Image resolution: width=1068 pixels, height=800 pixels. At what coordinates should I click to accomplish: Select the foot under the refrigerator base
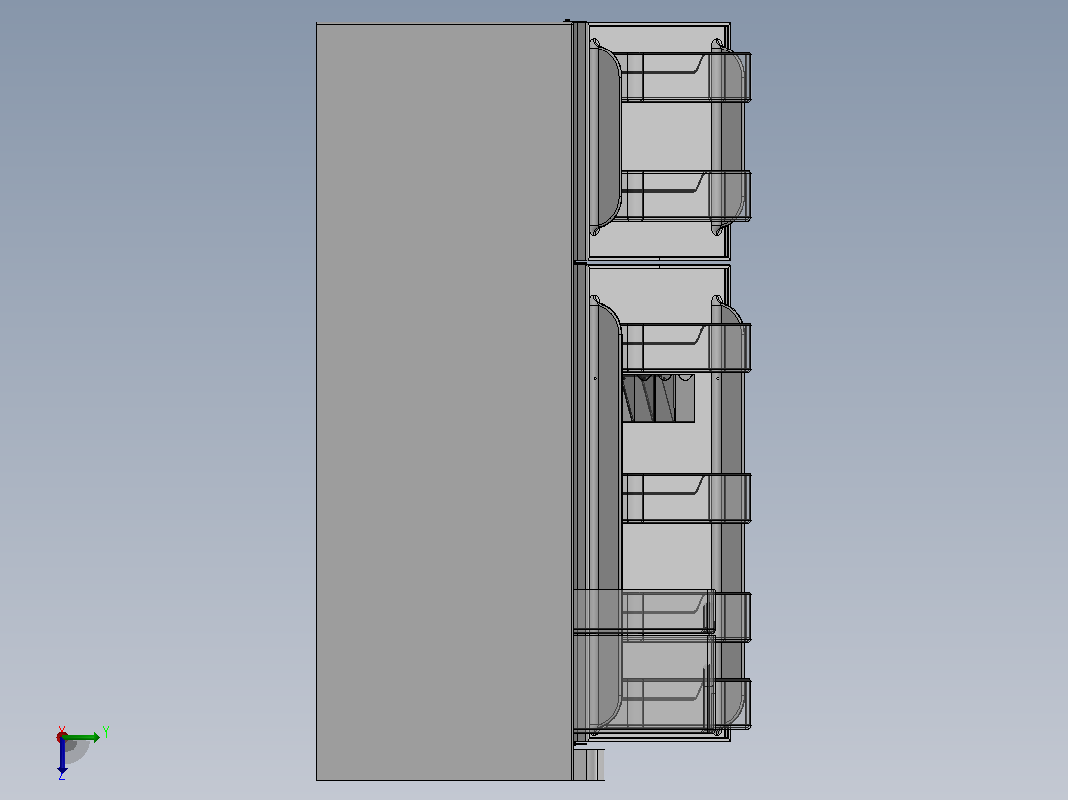[x=589, y=764]
